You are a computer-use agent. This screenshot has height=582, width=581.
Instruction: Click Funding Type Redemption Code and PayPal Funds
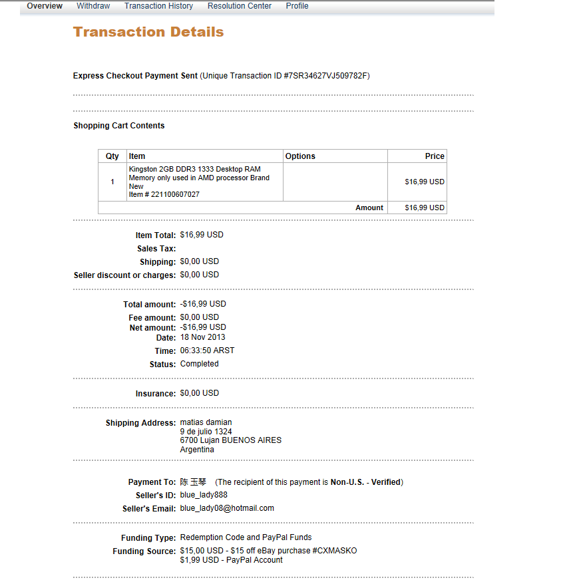pyautogui.click(x=246, y=537)
